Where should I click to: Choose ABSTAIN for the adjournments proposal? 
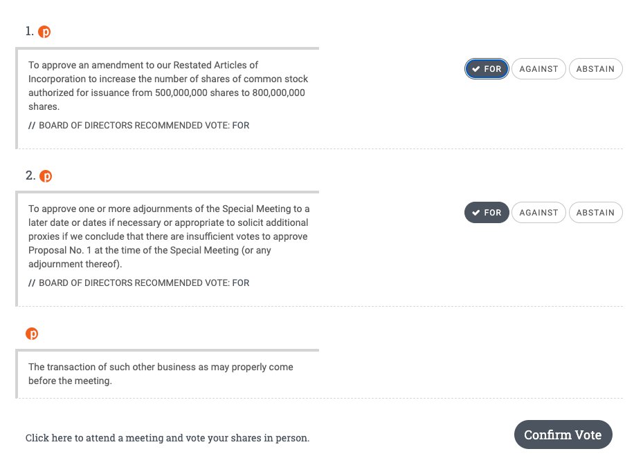(x=595, y=213)
